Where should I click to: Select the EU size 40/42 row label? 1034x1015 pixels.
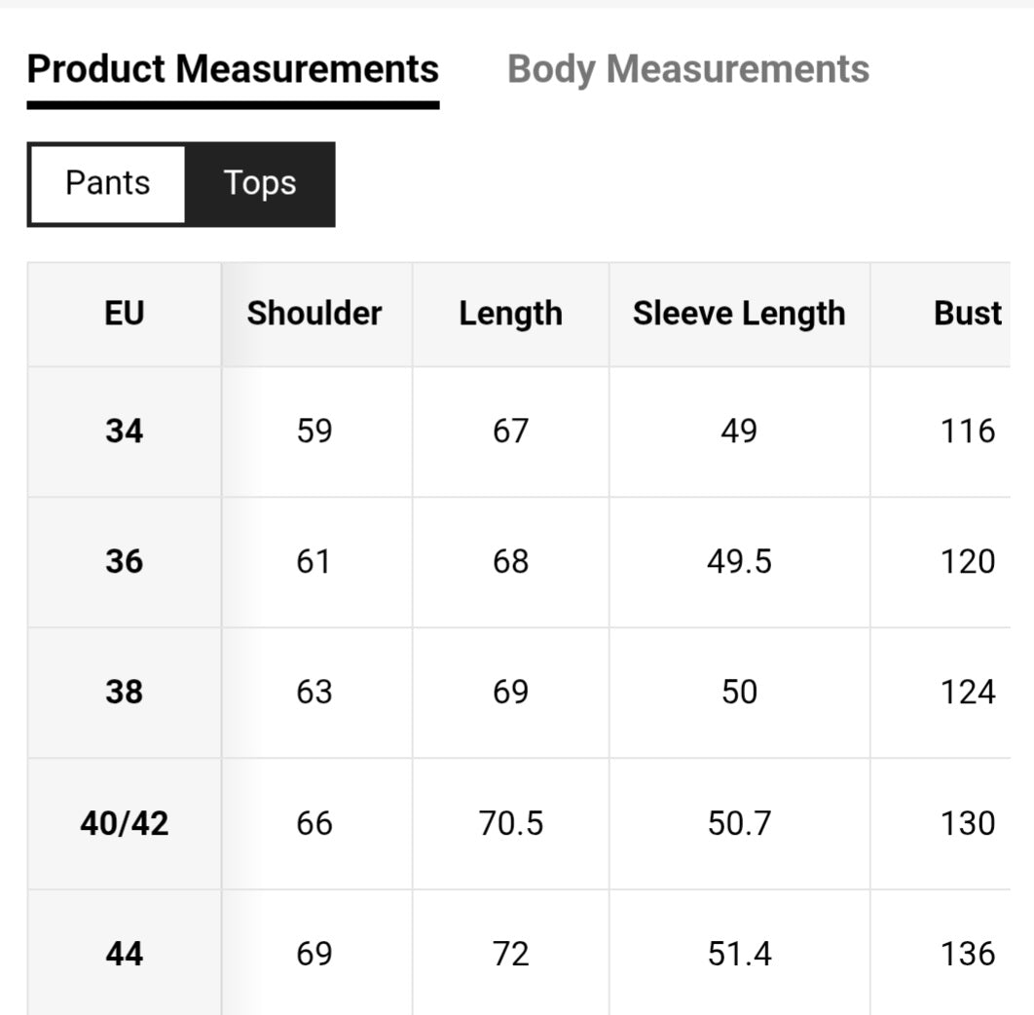[124, 823]
